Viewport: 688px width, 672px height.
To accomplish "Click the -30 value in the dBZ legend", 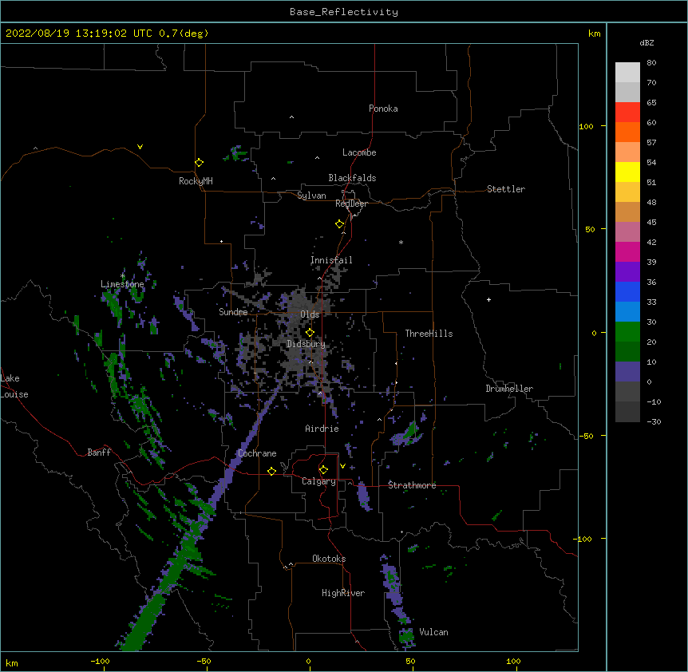I will [x=654, y=422].
